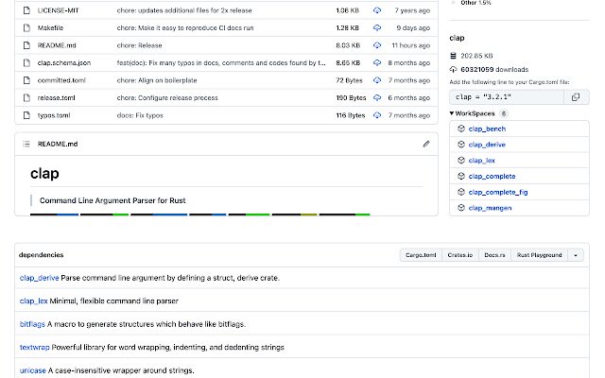Image resolution: width=605 pixels, height=378 pixels.
Task: Download clap.schema.json via cloud icon
Action: [x=377, y=62]
